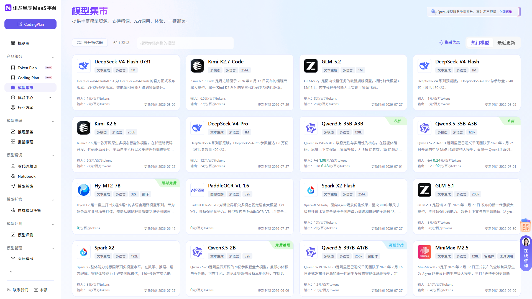Switch to 最近更新 tab
The width and height of the screenshot is (532, 299).
tap(506, 43)
